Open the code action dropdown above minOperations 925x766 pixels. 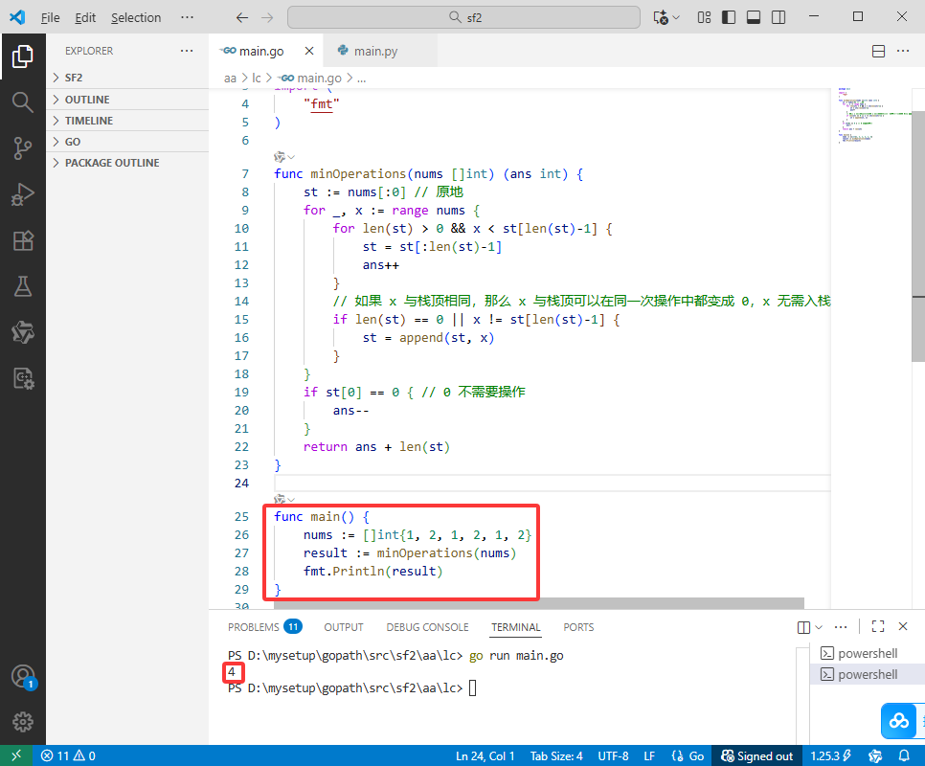tap(284, 157)
